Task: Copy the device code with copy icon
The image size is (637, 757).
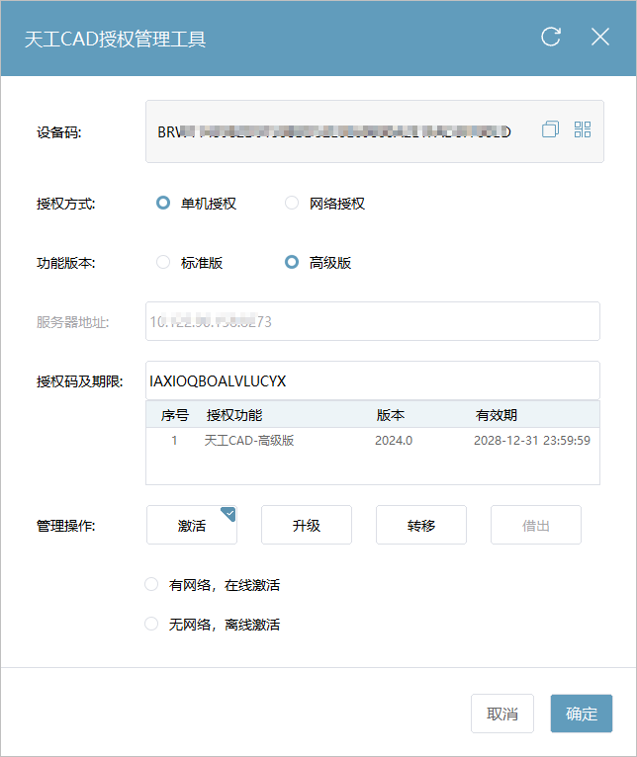Action: pyautogui.click(x=550, y=129)
